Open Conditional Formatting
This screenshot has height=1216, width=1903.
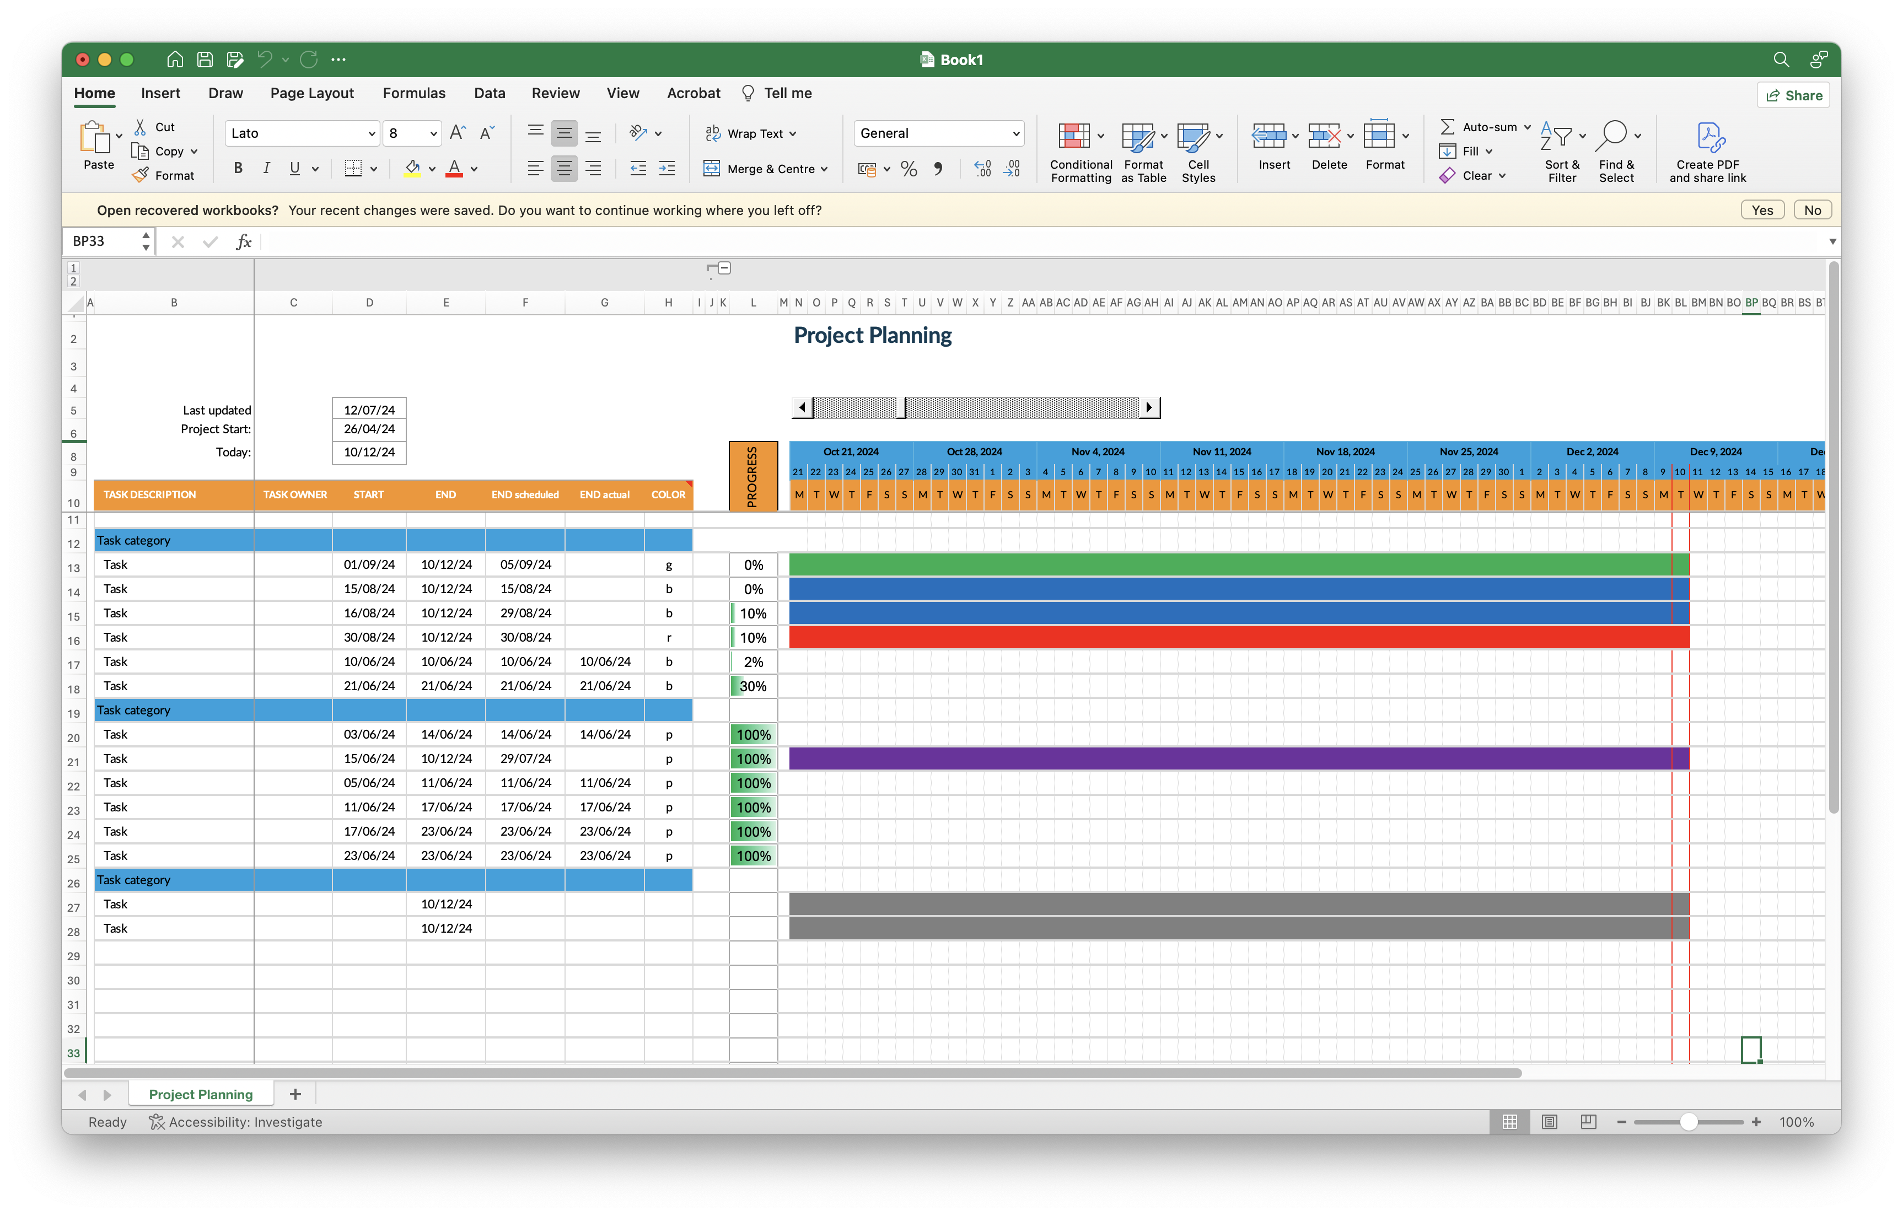tap(1080, 153)
